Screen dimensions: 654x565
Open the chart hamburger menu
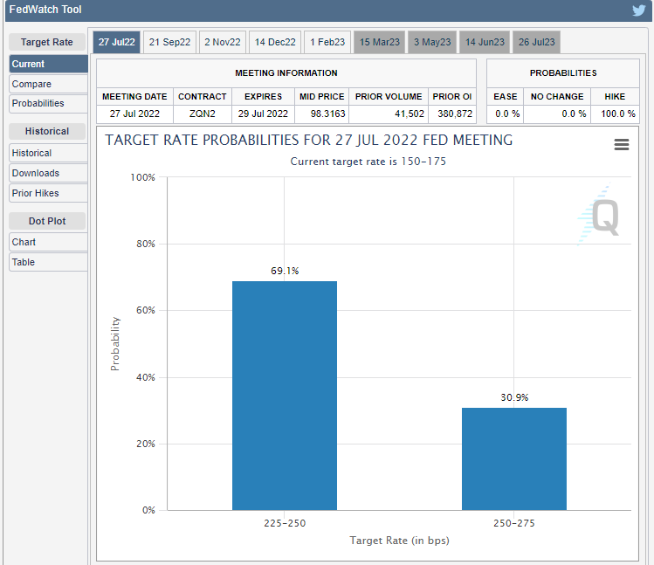pos(622,145)
